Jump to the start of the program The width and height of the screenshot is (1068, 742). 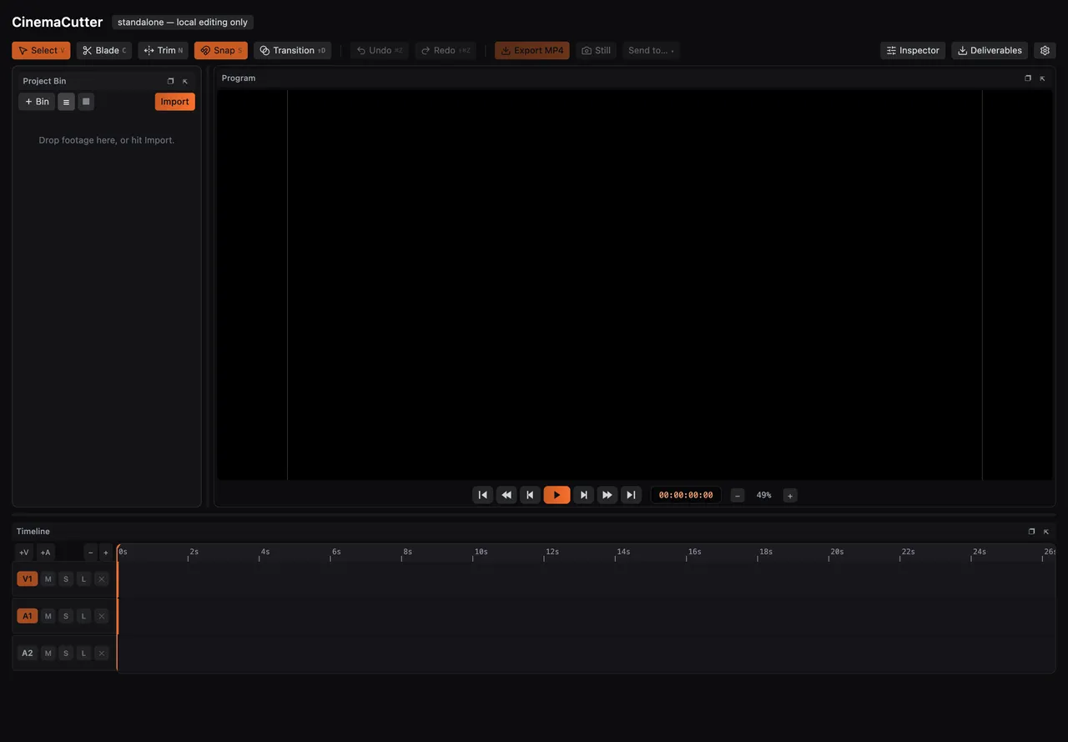click(482, 495)
